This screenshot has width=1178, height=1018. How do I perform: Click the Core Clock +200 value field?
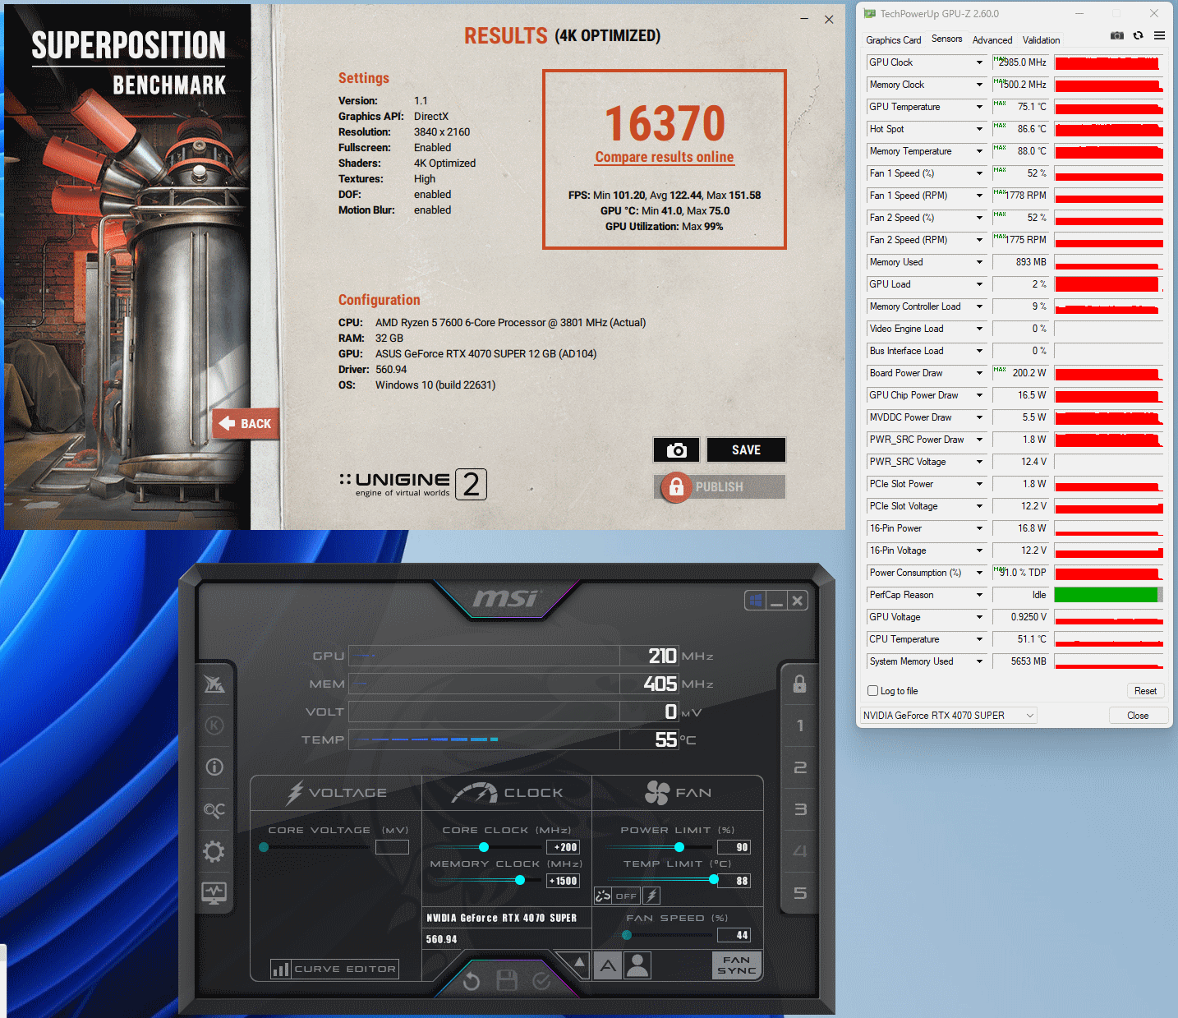[564, 847]
